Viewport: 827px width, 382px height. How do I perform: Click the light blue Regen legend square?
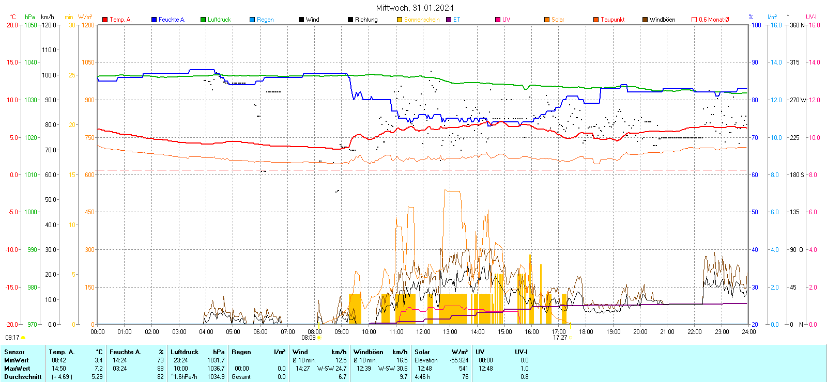pyautogui.click(x=252, y=20)
